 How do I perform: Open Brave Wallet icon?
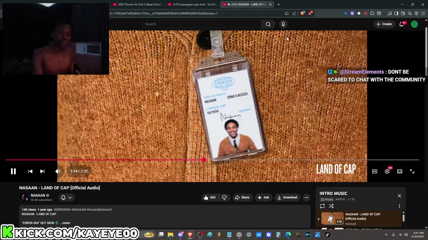point(403,13)
